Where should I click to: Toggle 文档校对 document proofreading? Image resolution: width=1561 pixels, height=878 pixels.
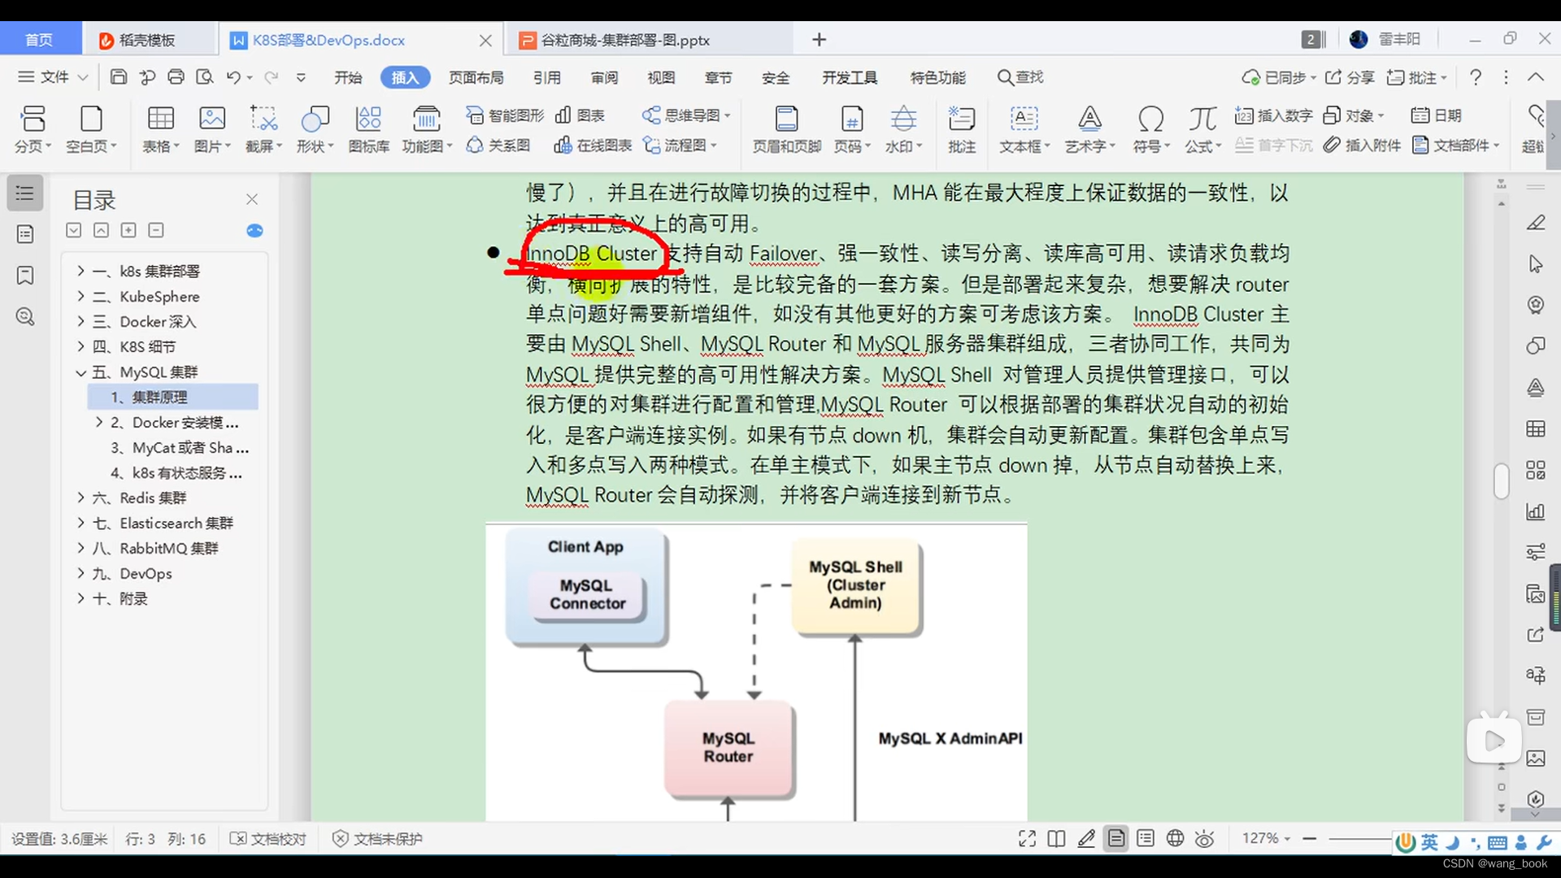268,839
